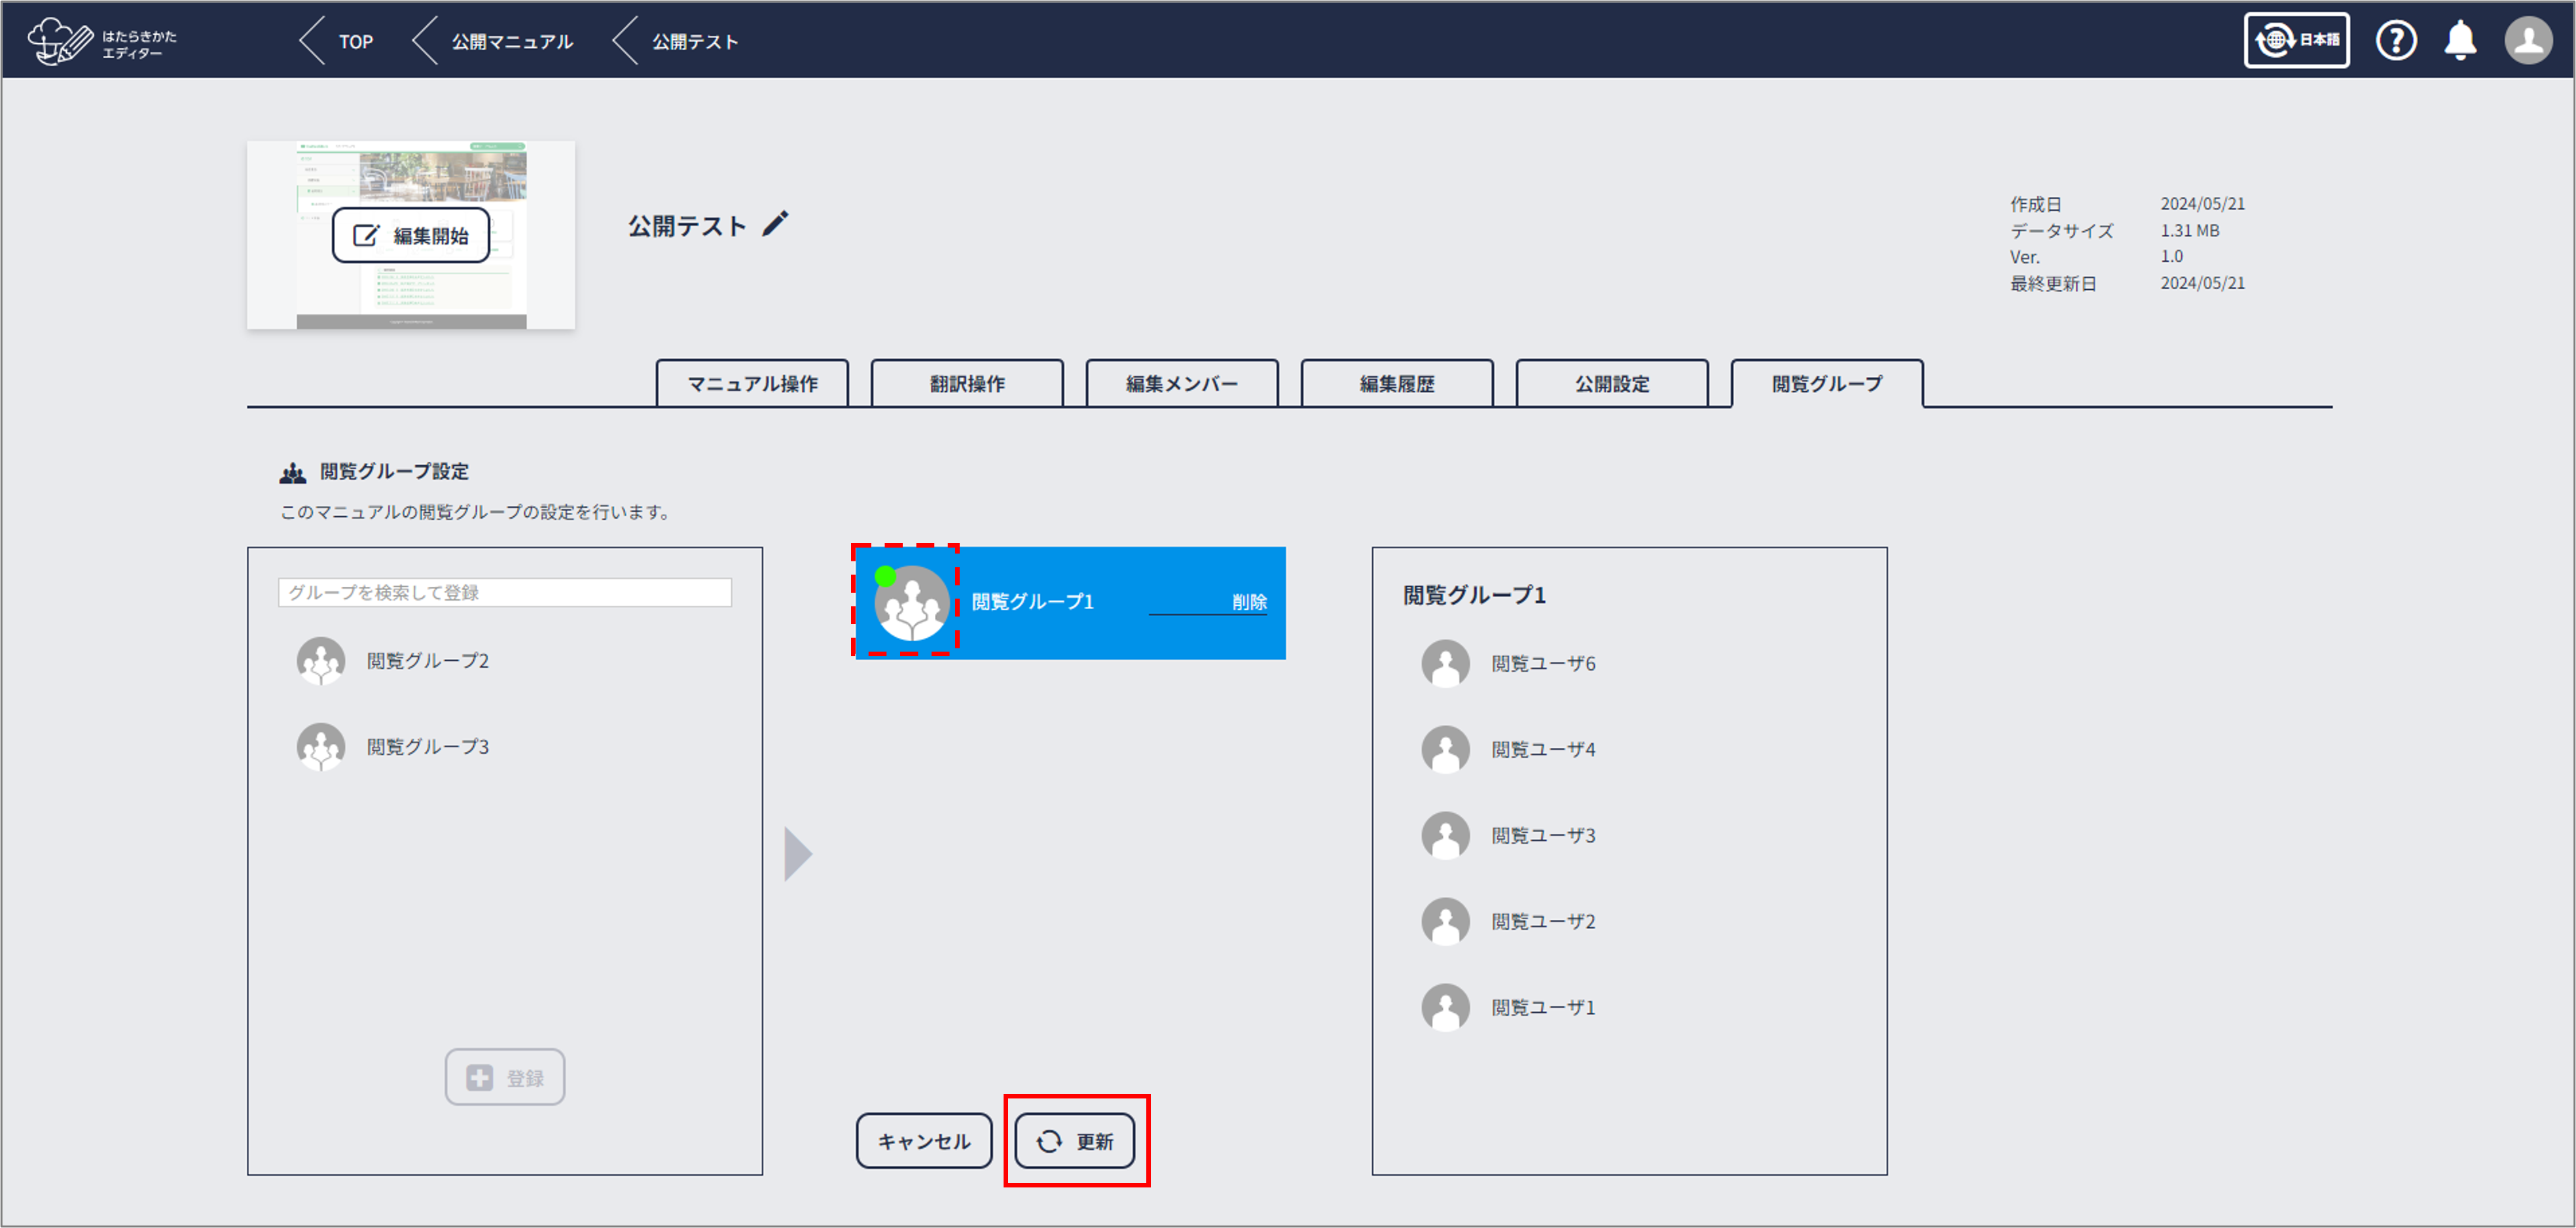The image size is (2576, 1228).
Task: Click the right-pointing triangle between panels
Action: (x=797, y=854)
